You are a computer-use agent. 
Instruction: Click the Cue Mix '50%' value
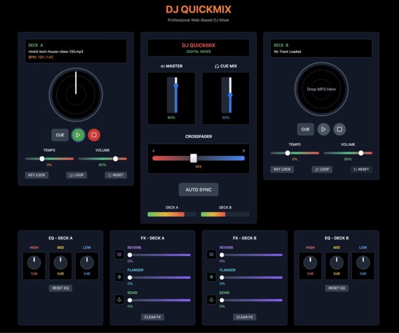(x=226, y=117)
